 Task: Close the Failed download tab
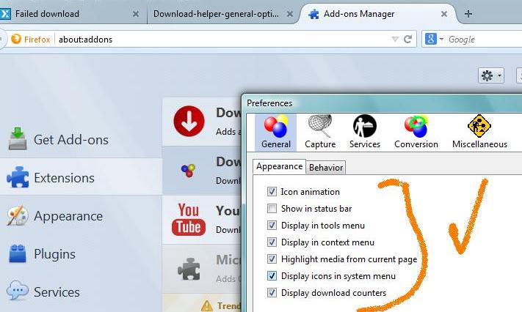point(136,14)
